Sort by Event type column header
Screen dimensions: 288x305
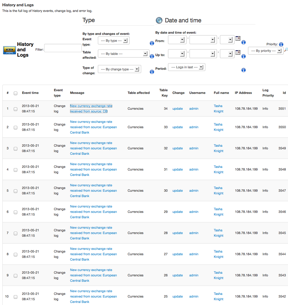click(58, 93)
